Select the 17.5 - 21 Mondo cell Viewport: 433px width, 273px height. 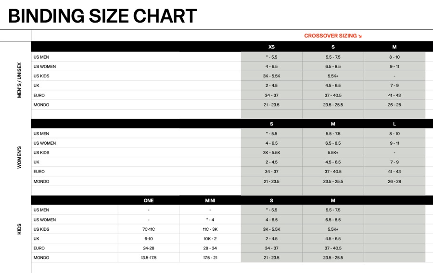point(210,258)
